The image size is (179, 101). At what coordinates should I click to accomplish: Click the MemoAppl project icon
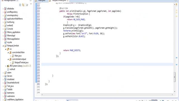(5, 36)
